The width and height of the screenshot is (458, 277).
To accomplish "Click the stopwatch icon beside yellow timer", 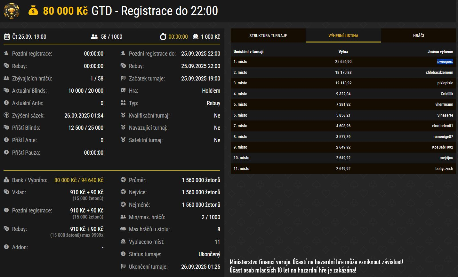I will click(x=163, y=37).
